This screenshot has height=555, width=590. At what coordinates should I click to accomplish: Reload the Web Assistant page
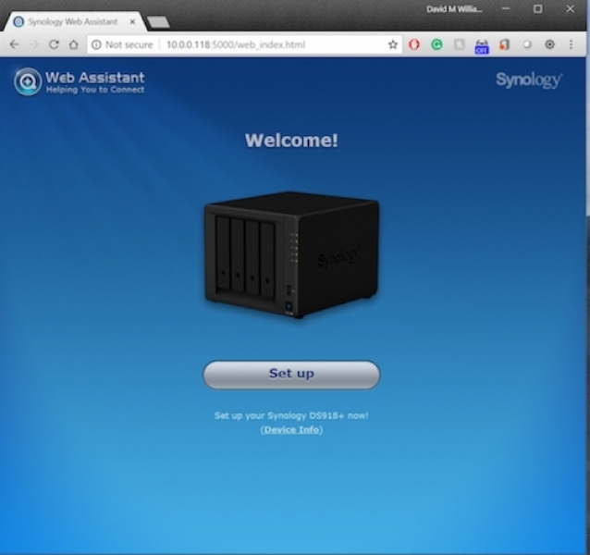(x=54, y=44)
